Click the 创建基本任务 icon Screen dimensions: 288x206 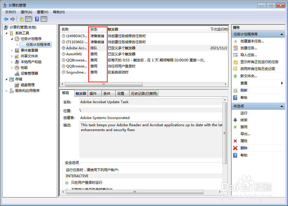(236, 41)
